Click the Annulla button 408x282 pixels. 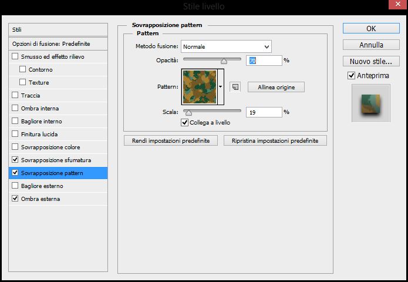(x=371, y=45)
